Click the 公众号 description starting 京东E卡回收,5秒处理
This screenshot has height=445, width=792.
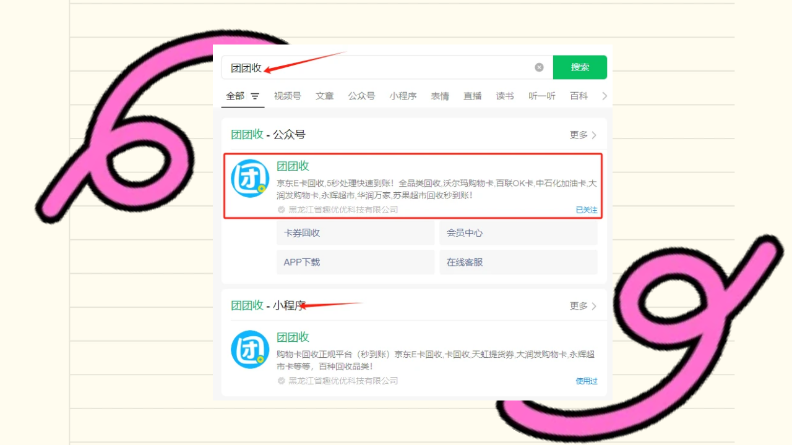[x=437, y=189]
